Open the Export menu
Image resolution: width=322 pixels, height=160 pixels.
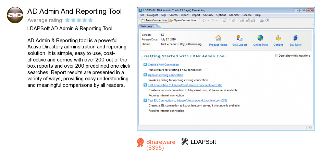[185, 15]
